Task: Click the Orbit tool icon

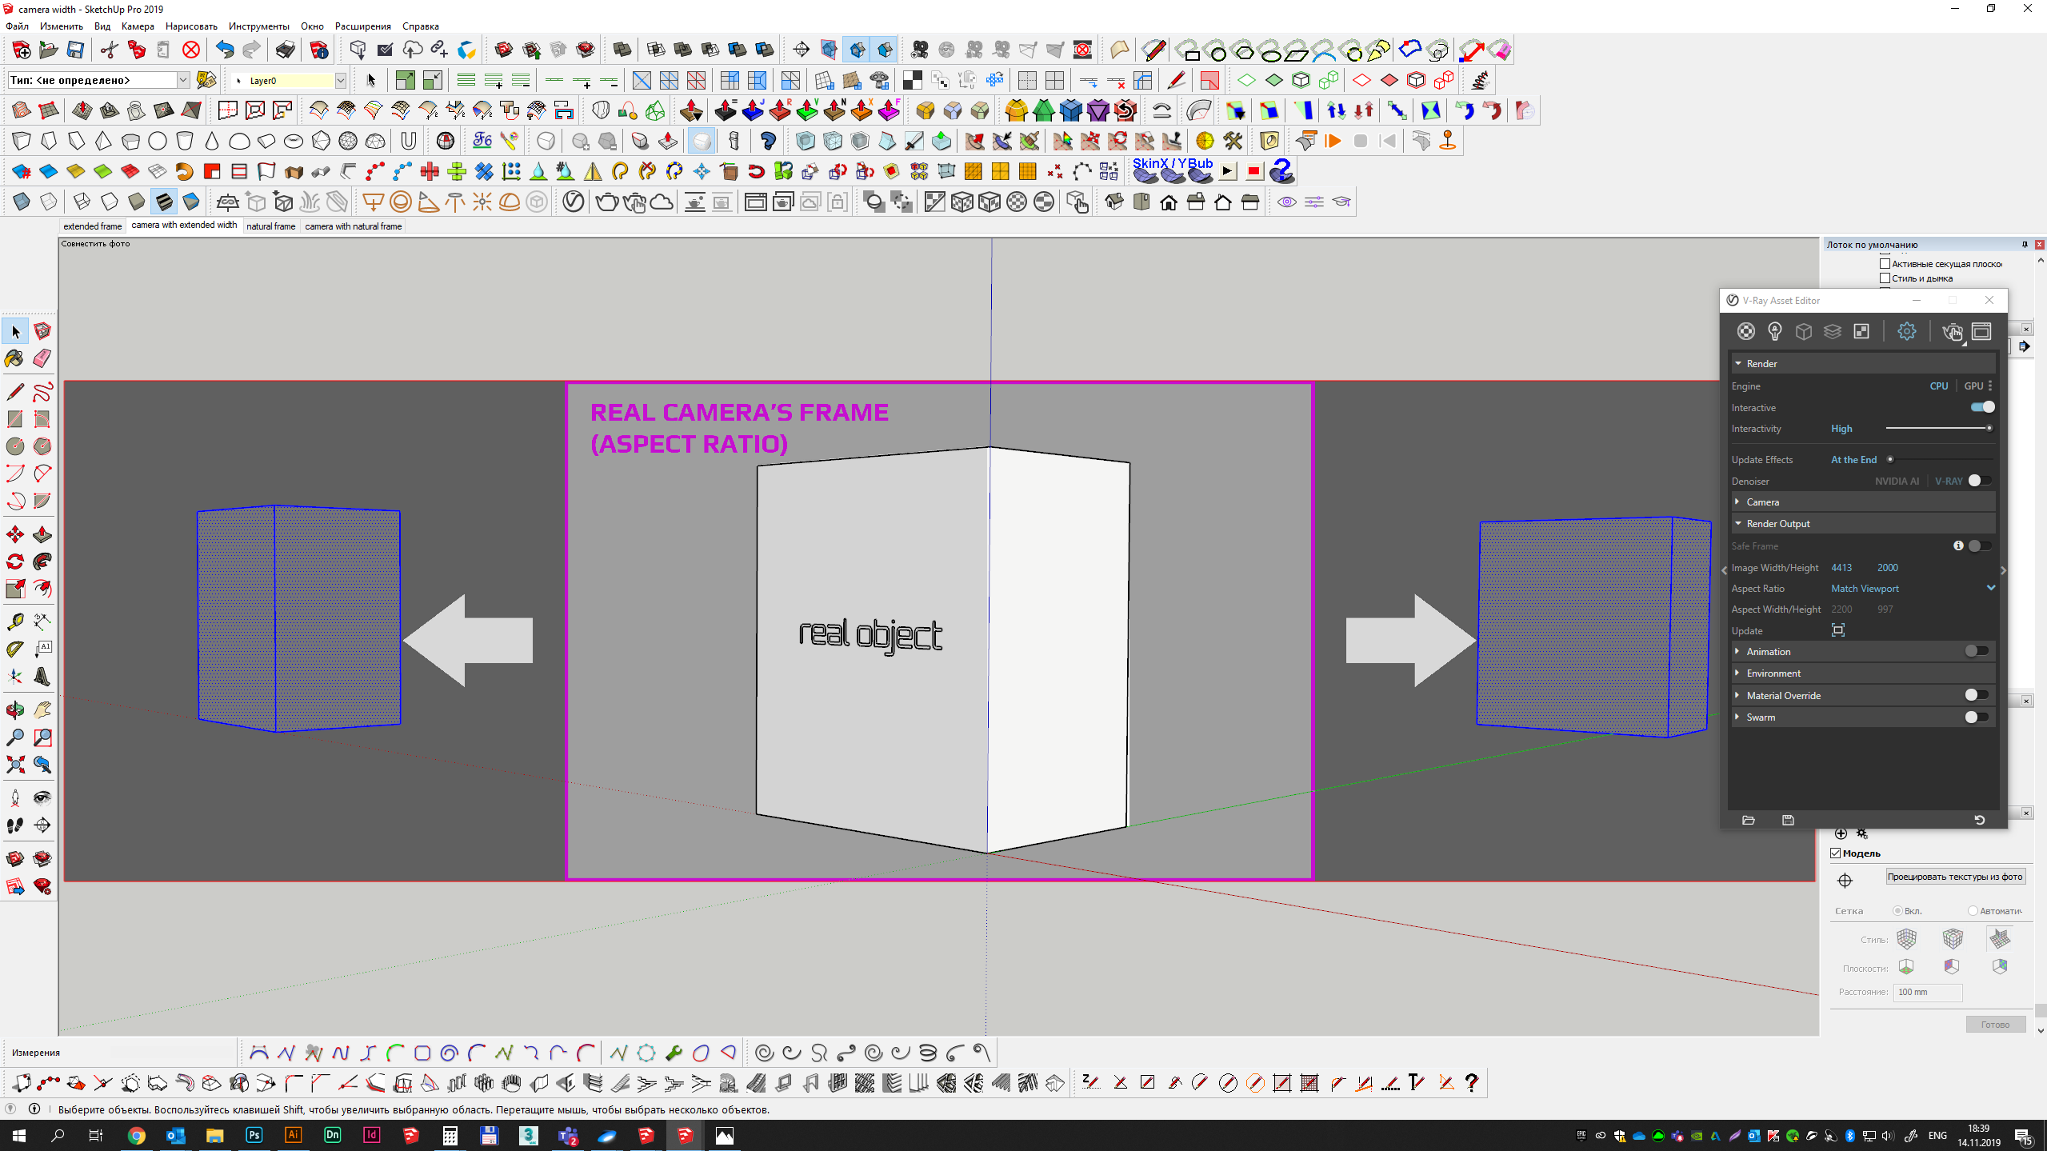Action: [14, 709]
